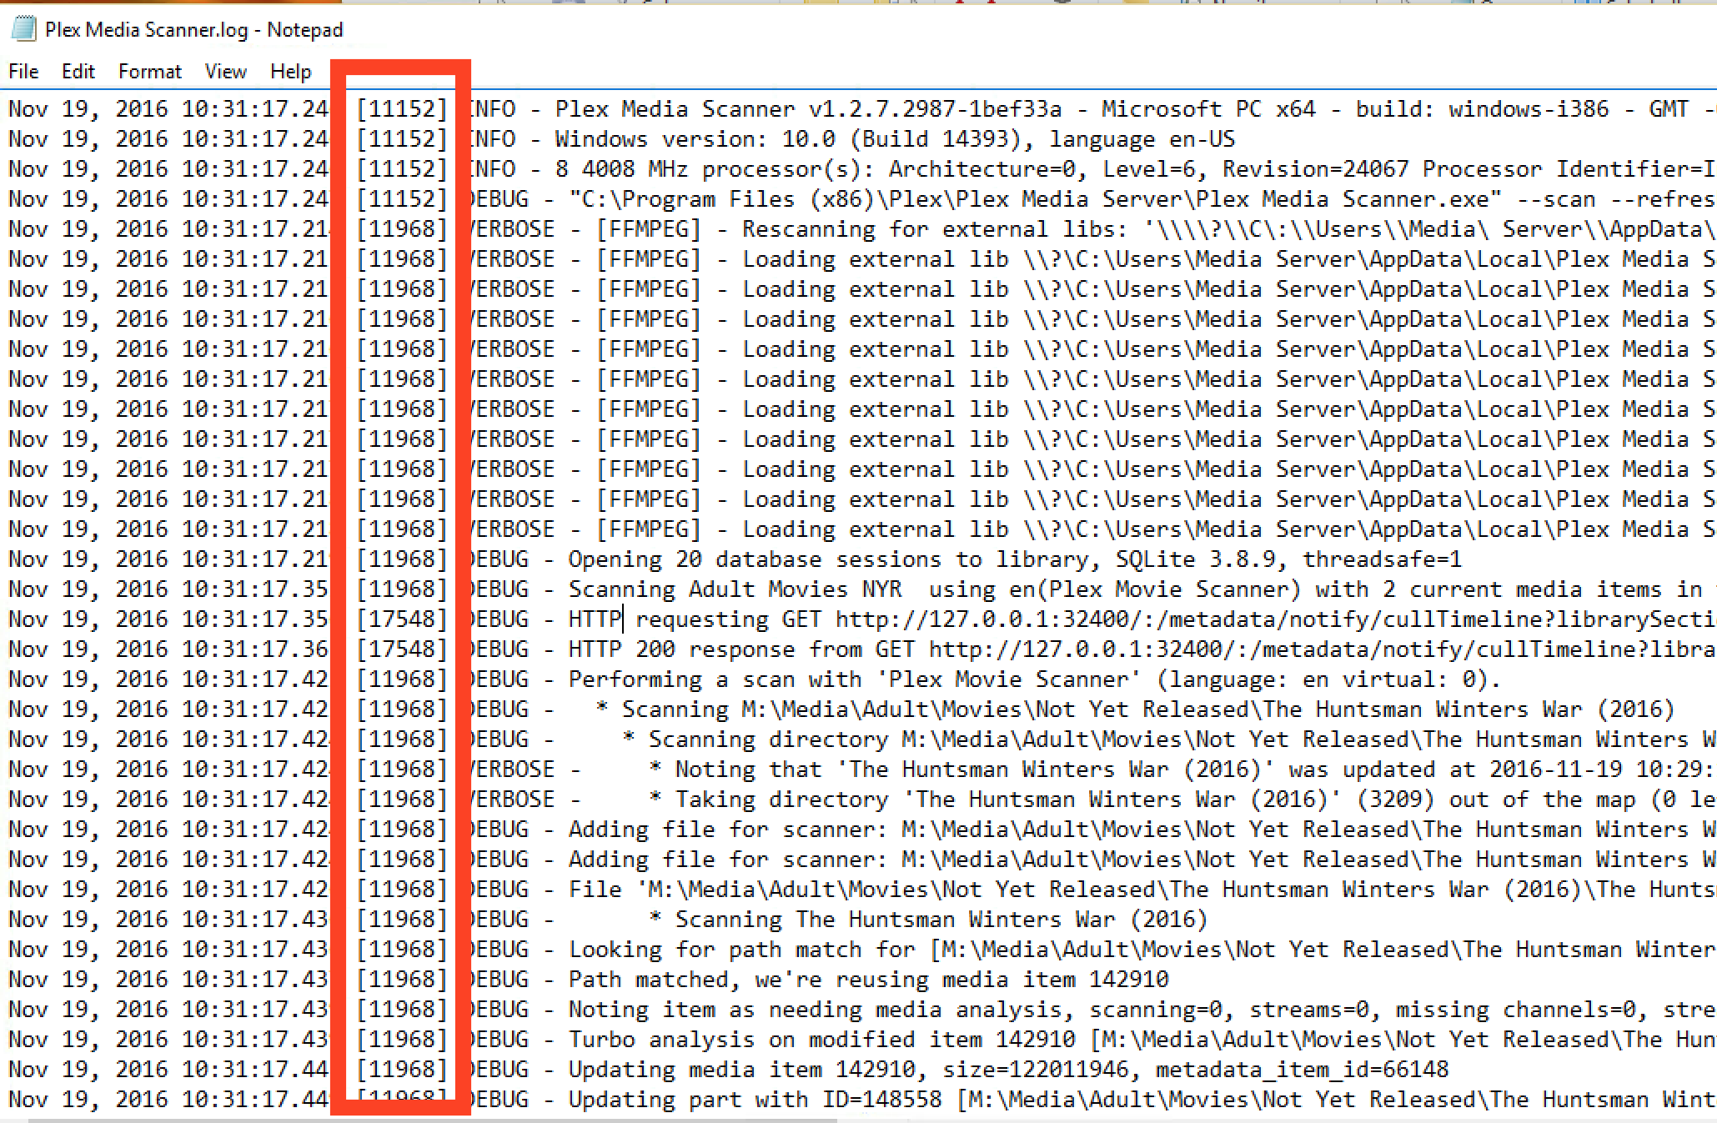Open the Help menu
Image resolution: width=1717 pixels, height=1123 pixels.
coord(290,72)
